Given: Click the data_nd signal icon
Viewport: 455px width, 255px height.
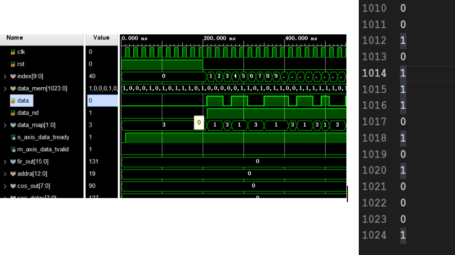Looking at the screenshot, I should pos(13,113).
